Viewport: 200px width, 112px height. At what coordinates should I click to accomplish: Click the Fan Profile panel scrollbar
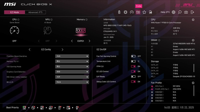(194, 91)
